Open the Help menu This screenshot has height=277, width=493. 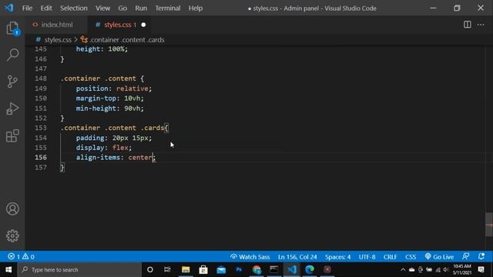tap(195, 8)
